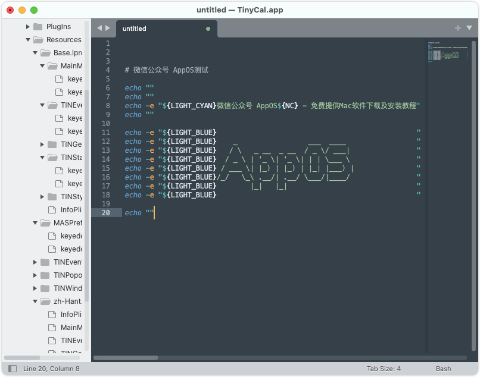This screenshot has width=480, height=377.
Task: Open the tab list dropdown arrow
Action: [x=469, y=28]
